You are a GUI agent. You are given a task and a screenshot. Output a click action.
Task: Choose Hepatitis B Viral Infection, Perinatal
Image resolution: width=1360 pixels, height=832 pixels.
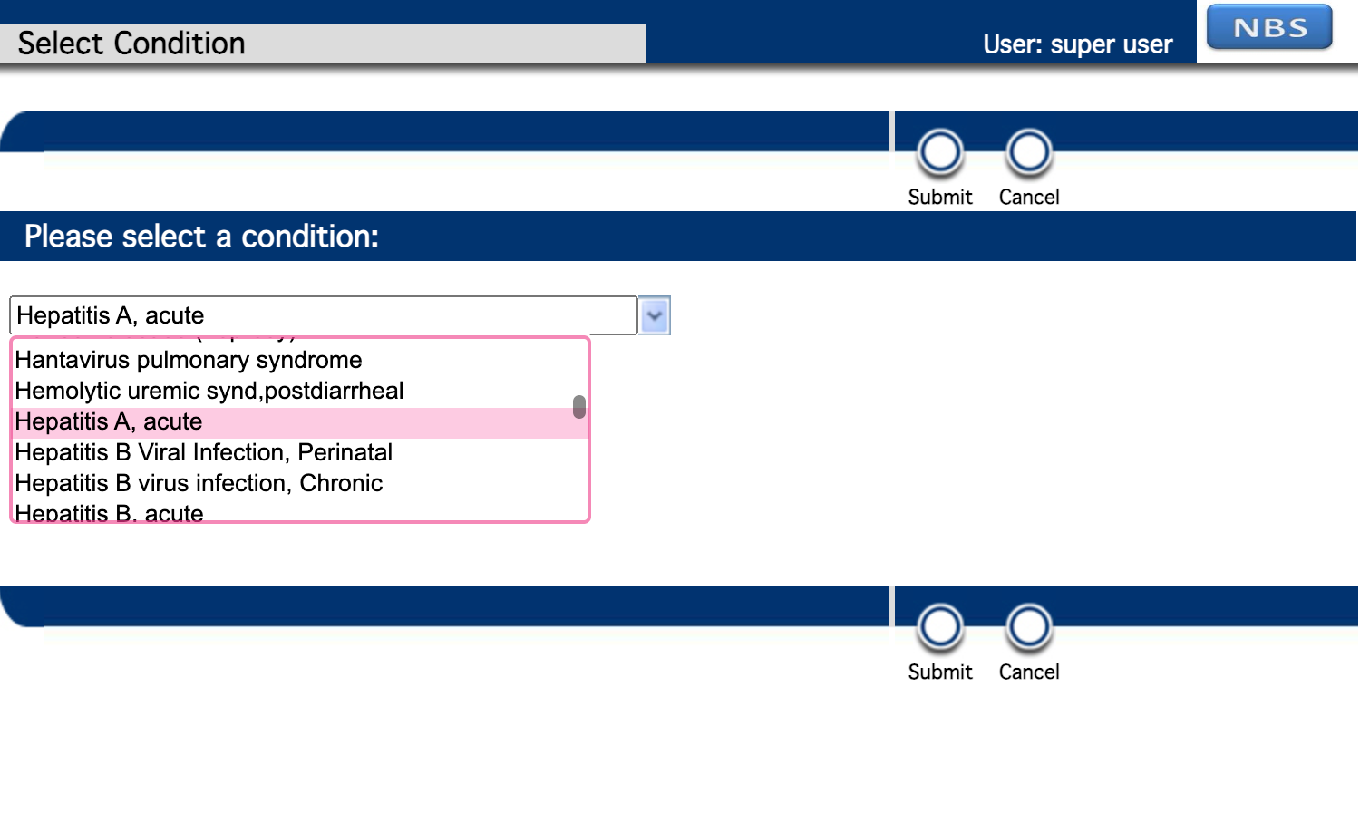[x=204, y=452]
